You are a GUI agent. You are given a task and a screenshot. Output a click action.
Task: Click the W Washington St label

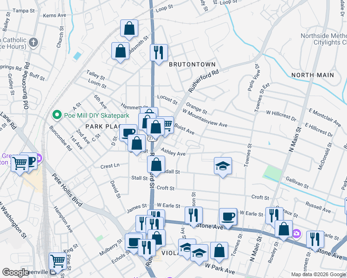tap(13, 219)
